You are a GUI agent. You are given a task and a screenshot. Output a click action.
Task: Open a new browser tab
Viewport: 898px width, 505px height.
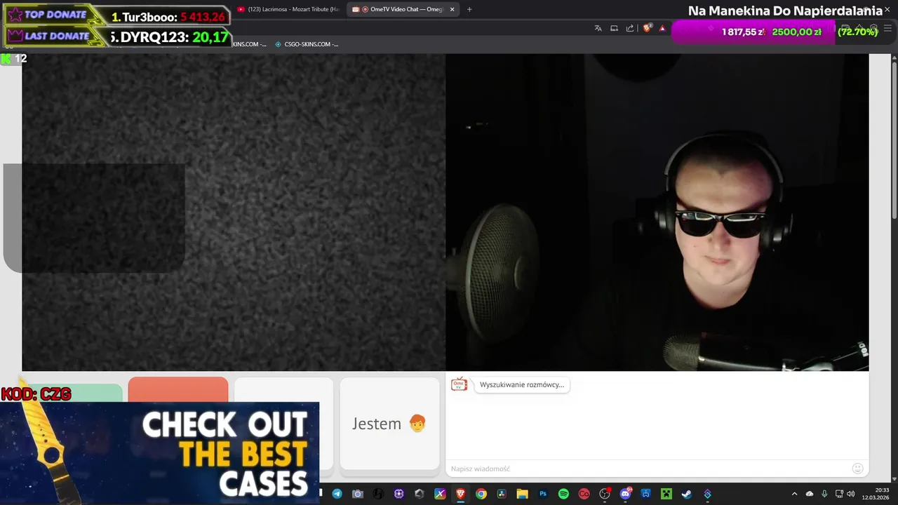coord(469,9)
